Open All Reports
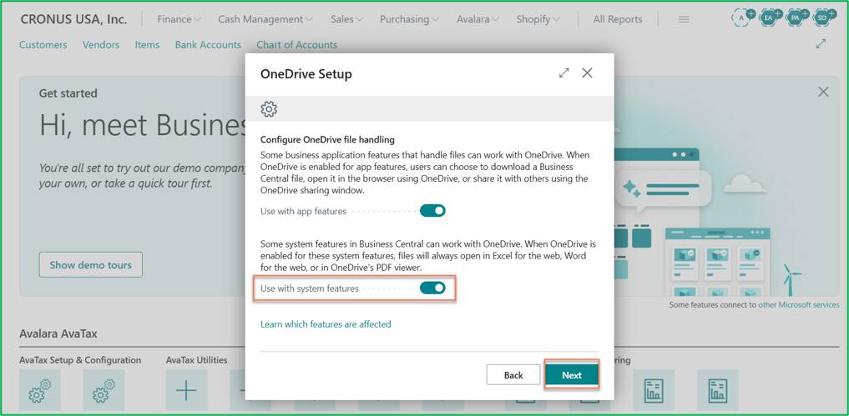849x416 pixels. [x=618, y=19]
